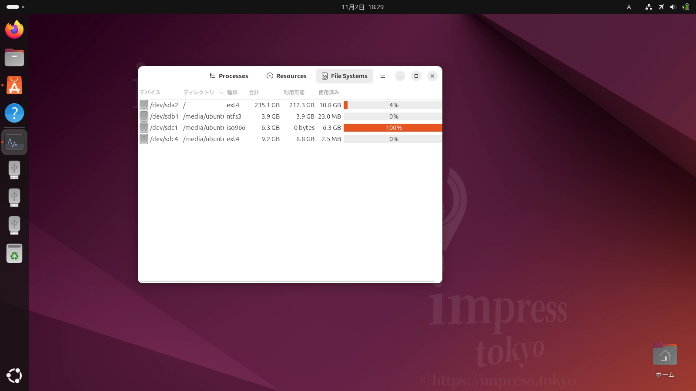Sort by the 合計 column header
The height and width of the screenshot is (391, 696).
click(254, 93)
